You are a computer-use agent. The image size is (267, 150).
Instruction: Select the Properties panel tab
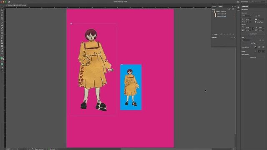coord(245,7)
